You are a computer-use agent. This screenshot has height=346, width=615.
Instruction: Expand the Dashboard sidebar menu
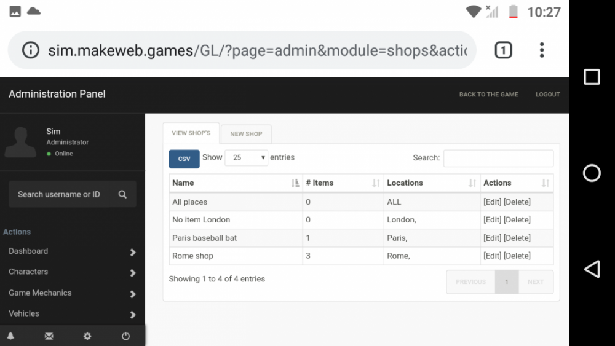click(72, 251)
